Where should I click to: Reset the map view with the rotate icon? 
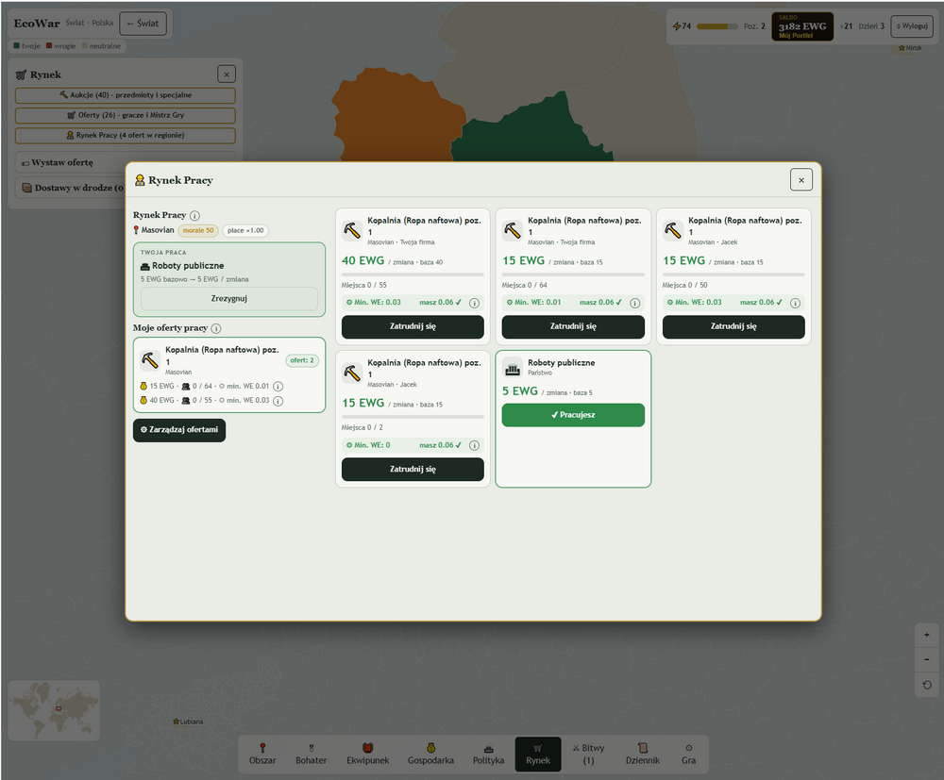(927, 685)
